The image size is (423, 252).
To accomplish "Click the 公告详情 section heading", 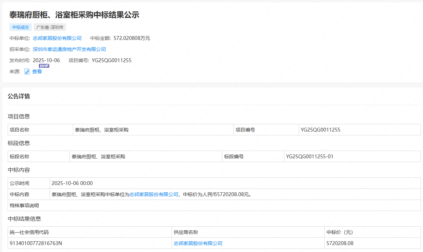I will 19,96.
